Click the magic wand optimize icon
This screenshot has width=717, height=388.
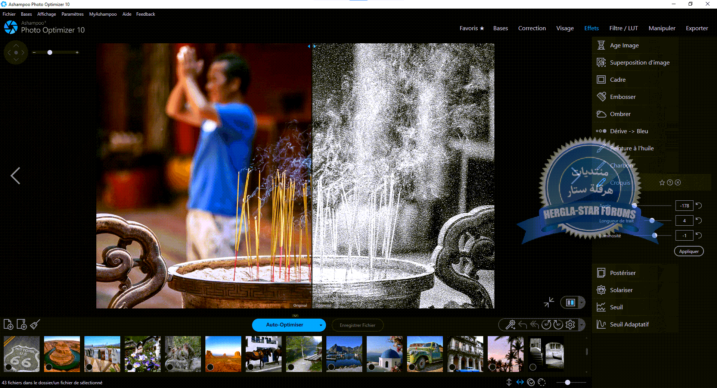click(510, 325)
